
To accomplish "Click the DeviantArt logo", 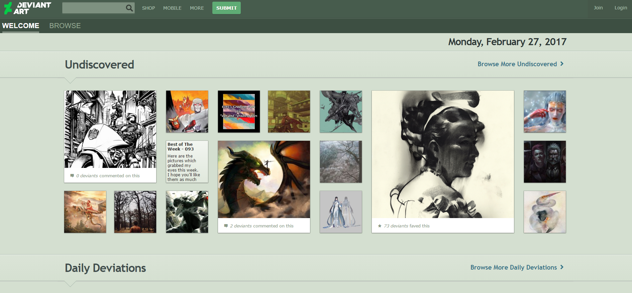I will 27,8.
